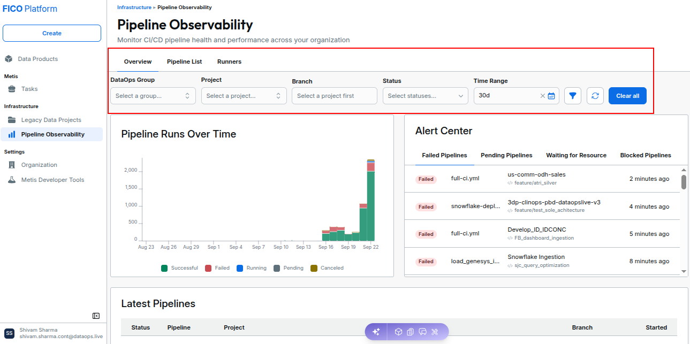Open Organization settings in sidebar

pyautogui.click(x=39, y=165)
